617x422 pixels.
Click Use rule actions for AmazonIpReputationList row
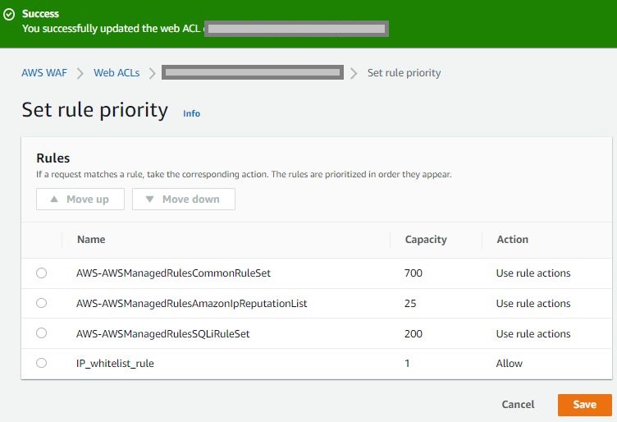pos(533,304)
